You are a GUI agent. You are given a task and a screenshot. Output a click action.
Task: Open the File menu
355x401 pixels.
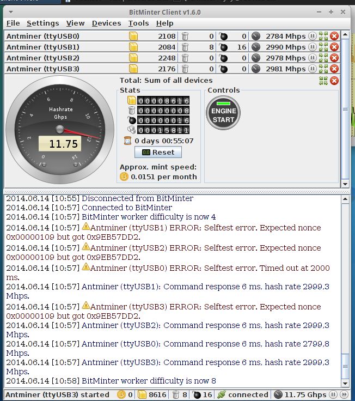(13, 23)
